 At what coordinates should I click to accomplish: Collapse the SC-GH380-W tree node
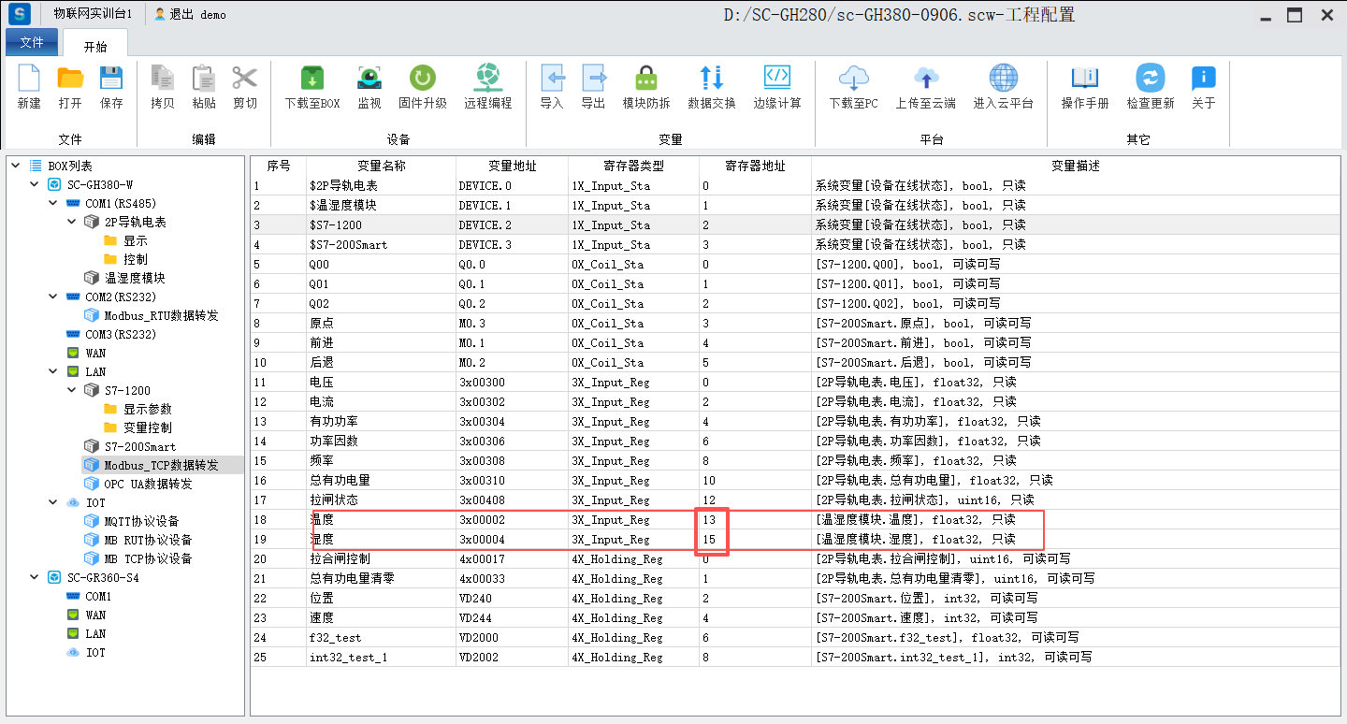tap(35, 184)
